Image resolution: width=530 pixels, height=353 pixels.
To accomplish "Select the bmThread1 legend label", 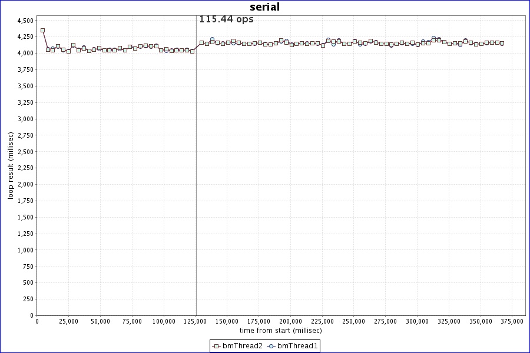I will 297,346.
